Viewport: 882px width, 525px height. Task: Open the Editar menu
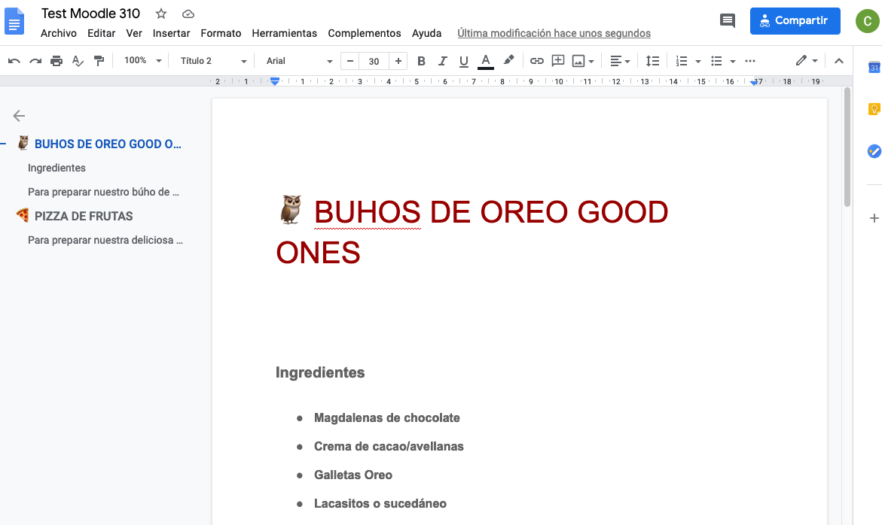(x=101, y=33)
